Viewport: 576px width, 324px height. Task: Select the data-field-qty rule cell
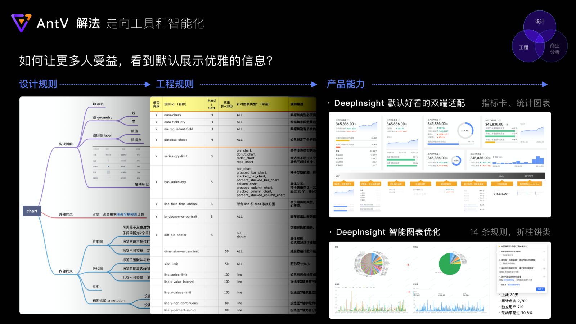coord(184,122)
